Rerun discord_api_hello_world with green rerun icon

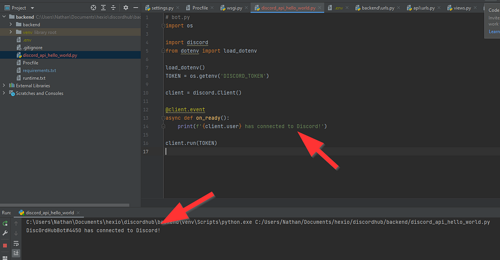[x=5, y=223]
